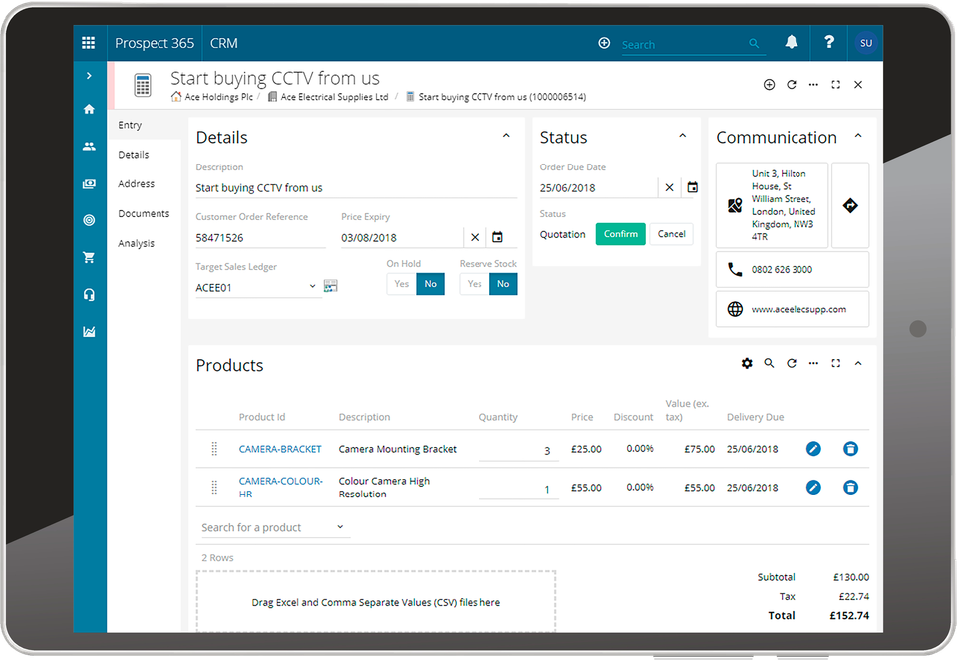Select the Details tab
This screenshot has height=660, width=957.
tap(144, 155)
